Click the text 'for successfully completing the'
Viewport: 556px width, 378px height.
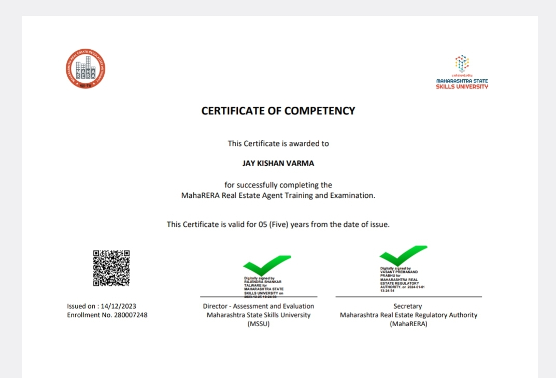pos(278,185)
